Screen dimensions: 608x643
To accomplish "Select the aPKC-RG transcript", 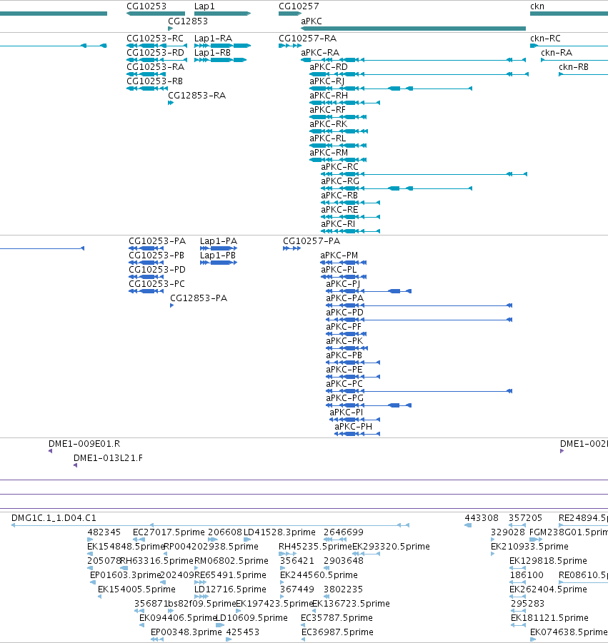I will pos(397,188).
